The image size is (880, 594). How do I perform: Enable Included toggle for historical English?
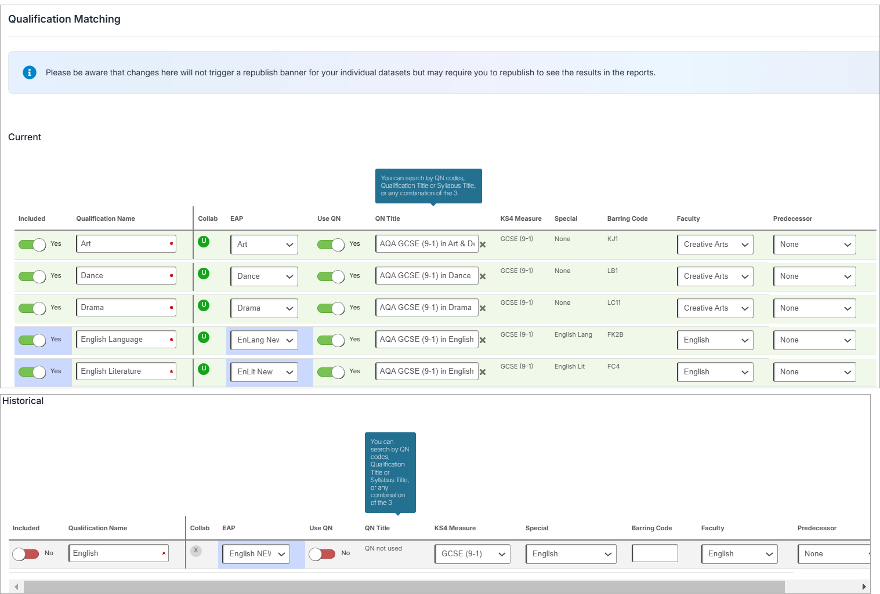click(x=26, y=554)
